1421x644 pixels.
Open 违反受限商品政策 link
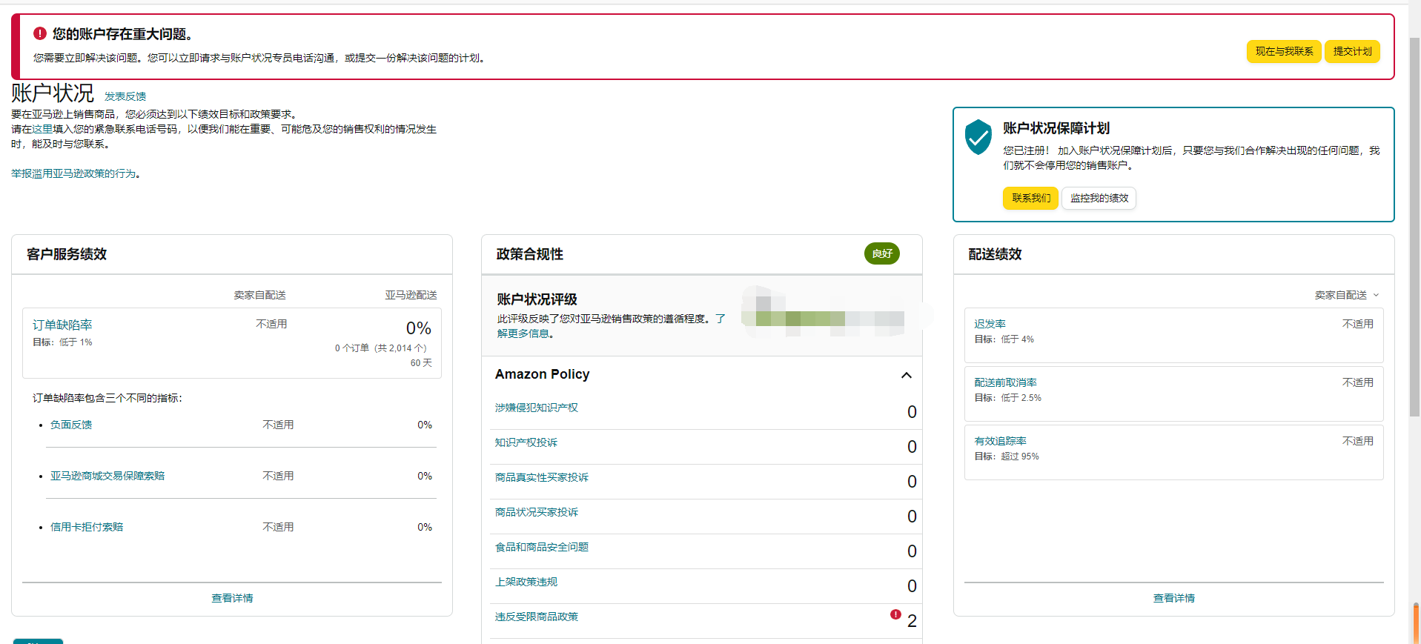[537, 617]
